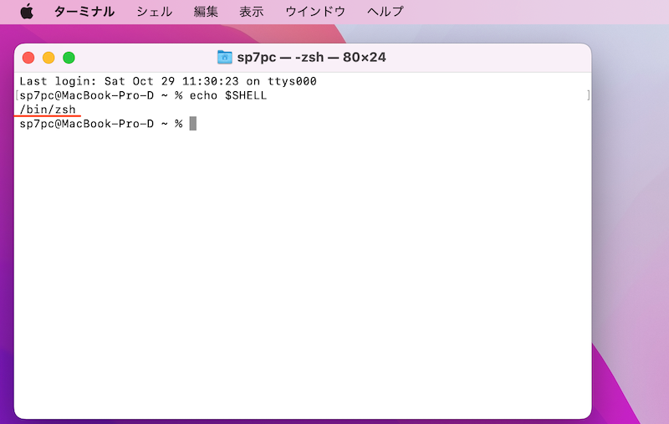This screenshot has height=424, width=669.
Task: Click the Last login line of text
Action: click(167, 82)
